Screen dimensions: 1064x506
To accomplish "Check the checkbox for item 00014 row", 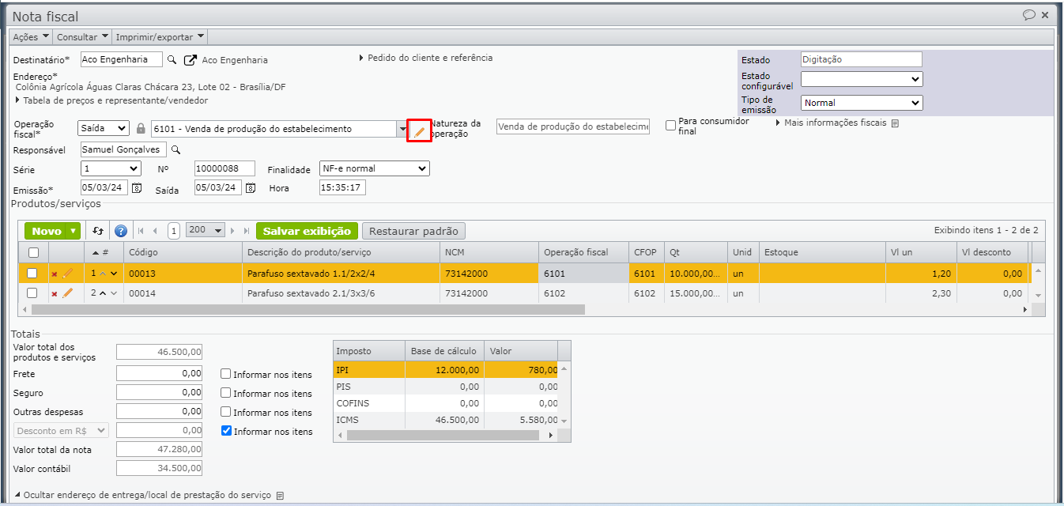I will coord(32,293).
